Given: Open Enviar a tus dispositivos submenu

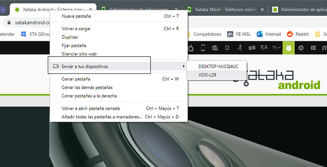Looking at the screenshot, I should [x=119, y=66].
